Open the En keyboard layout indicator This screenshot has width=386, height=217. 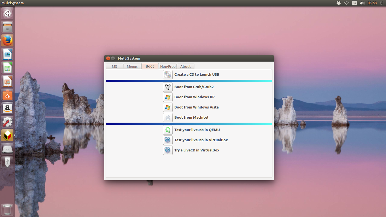pyautogui.click(x=354, y=3)
